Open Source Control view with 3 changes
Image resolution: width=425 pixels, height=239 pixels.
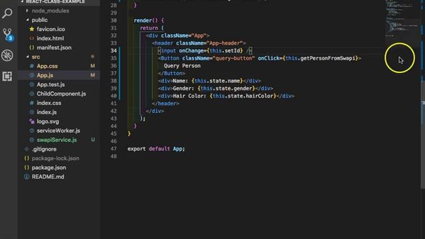pos(7,35)
